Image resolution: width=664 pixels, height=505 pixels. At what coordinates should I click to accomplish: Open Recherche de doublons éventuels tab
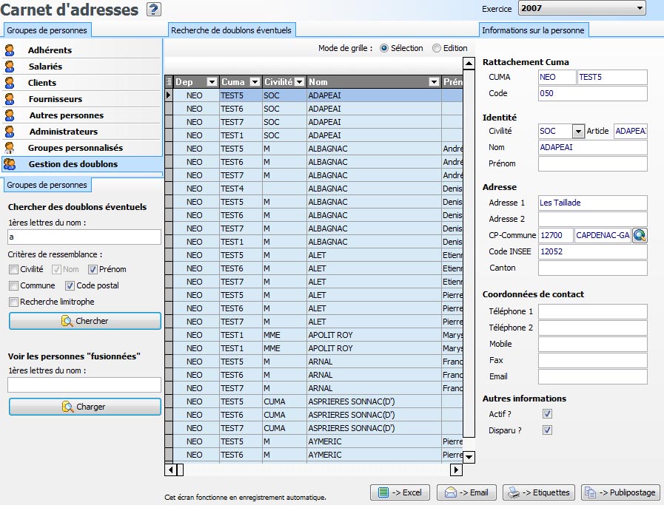(x=231, y=30)
